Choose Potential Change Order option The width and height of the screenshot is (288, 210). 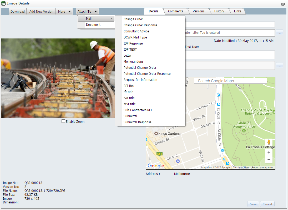[140, 68]
